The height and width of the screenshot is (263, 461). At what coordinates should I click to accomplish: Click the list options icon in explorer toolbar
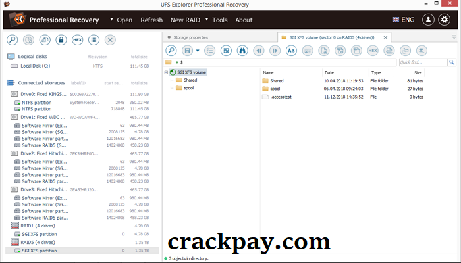tap(209, 51)
